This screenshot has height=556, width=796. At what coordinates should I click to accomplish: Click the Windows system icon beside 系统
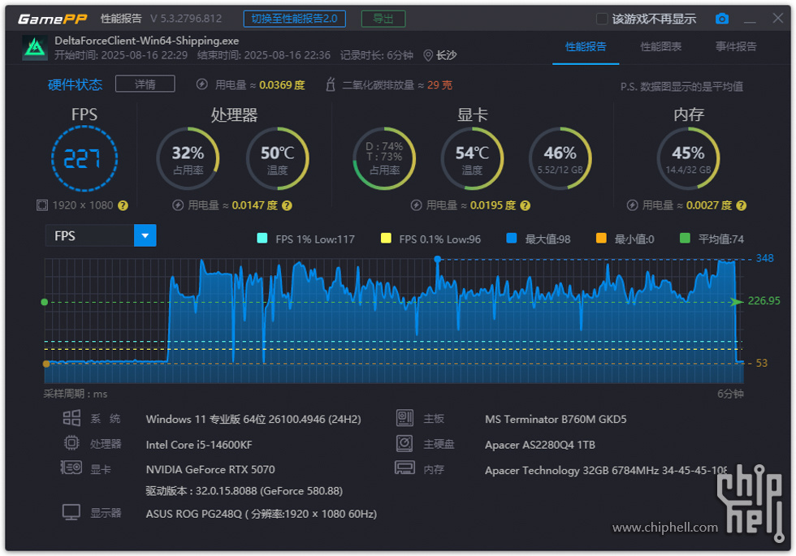click(x=71, y=418)
